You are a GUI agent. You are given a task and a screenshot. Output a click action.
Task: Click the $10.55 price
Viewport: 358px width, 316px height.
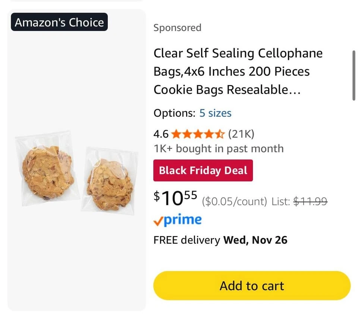(175, 198)
